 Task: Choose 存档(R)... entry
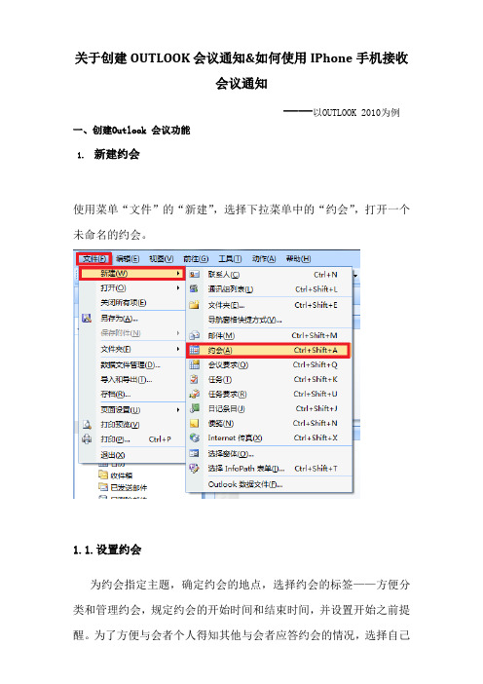click(x=116, y=395)
